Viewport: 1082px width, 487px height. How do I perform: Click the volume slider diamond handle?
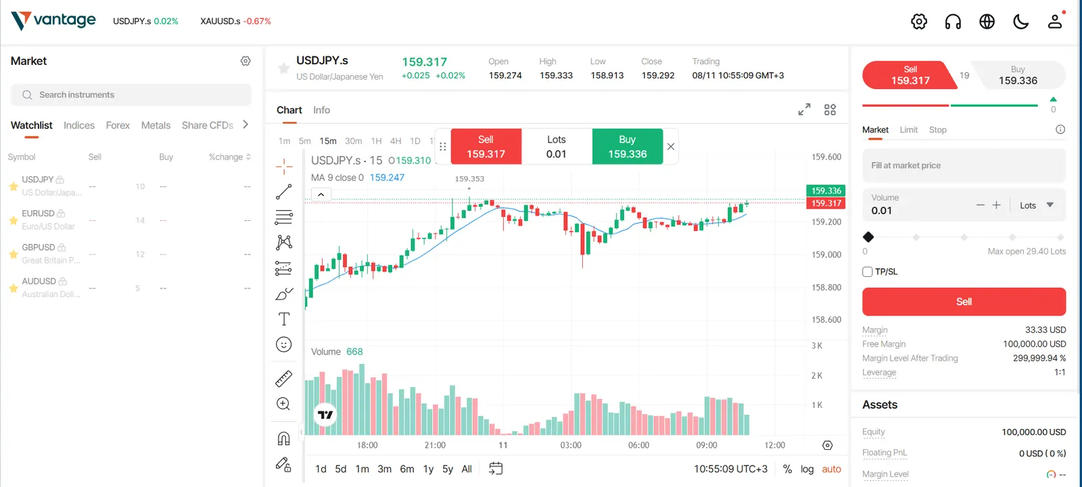click(x=868, y=237)
